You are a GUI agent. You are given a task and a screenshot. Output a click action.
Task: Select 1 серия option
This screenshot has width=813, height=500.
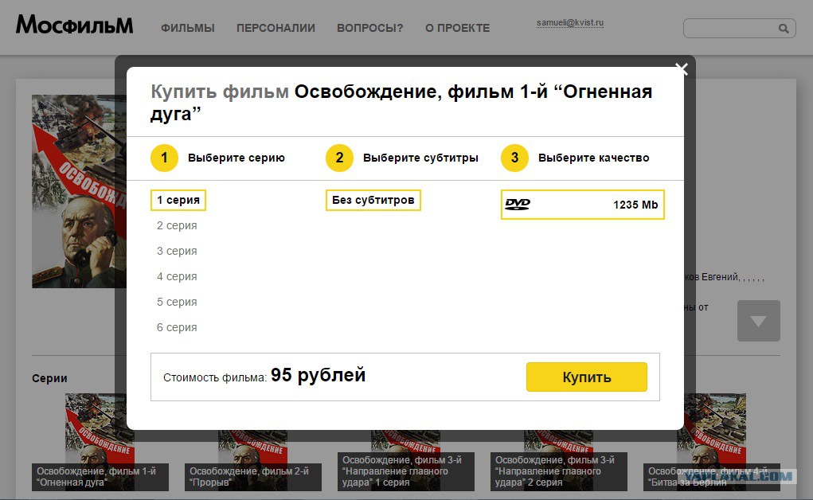pos(178,201)
